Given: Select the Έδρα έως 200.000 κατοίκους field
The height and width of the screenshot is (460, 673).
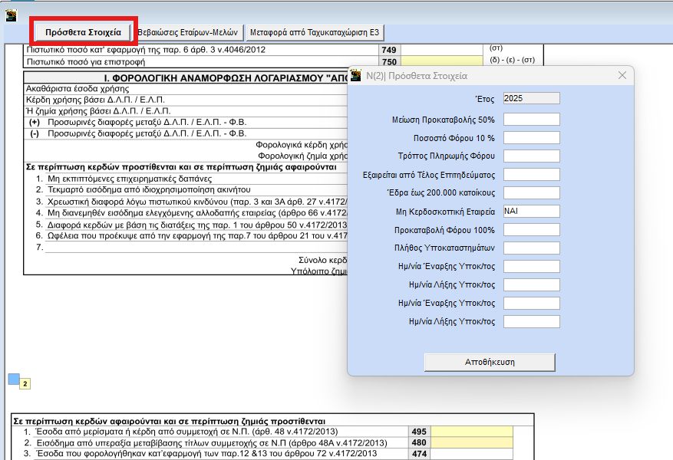Looking at the screenshot, I should [531, 193].
